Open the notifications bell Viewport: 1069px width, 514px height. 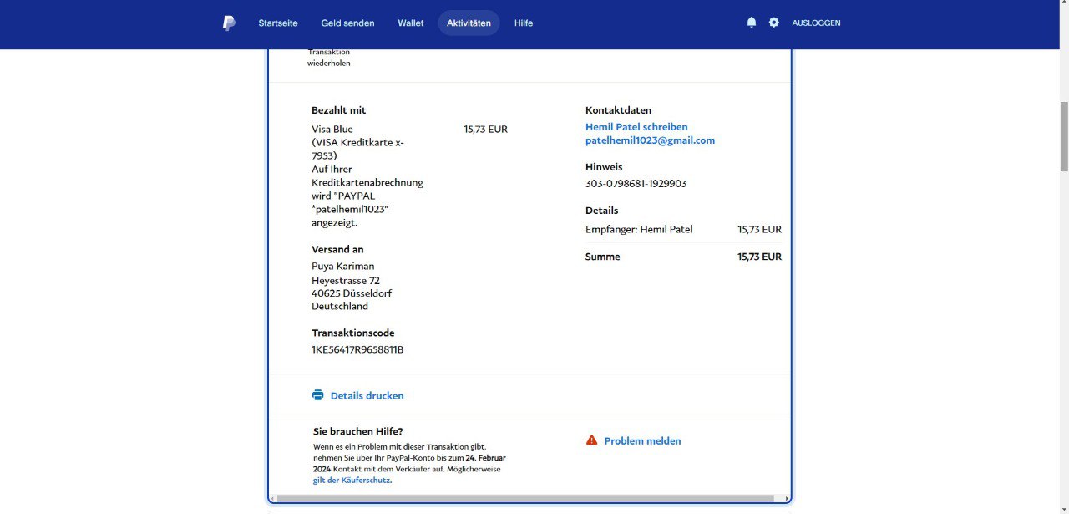[752, 23]
